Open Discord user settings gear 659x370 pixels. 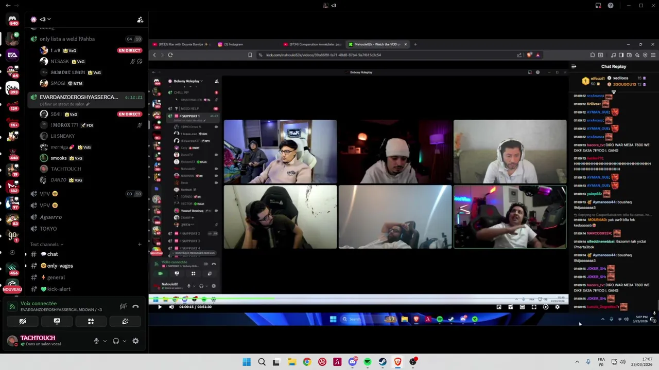tap(135, 341)
